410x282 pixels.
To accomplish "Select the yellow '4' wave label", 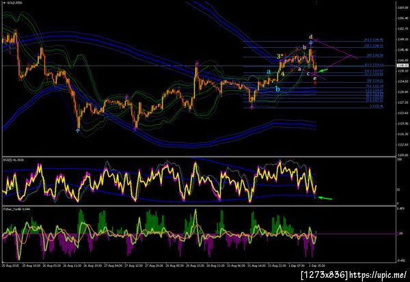I will 282,74.
